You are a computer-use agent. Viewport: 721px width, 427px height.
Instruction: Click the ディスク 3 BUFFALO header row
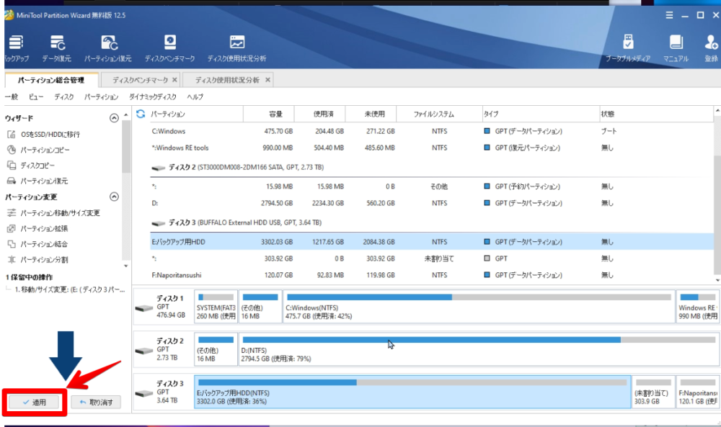click(432, 223)
